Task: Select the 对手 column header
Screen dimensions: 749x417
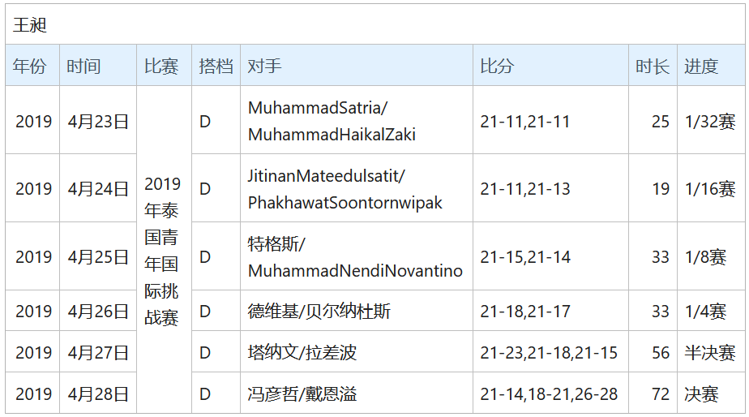Action: point(265,67)
